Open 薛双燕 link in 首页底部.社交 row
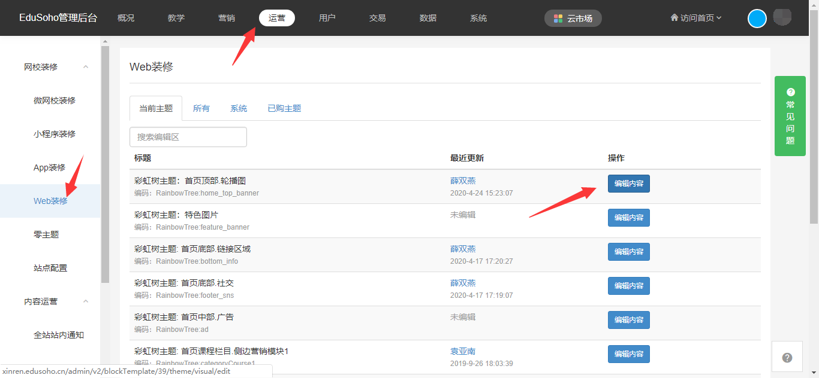 (463, 283)
